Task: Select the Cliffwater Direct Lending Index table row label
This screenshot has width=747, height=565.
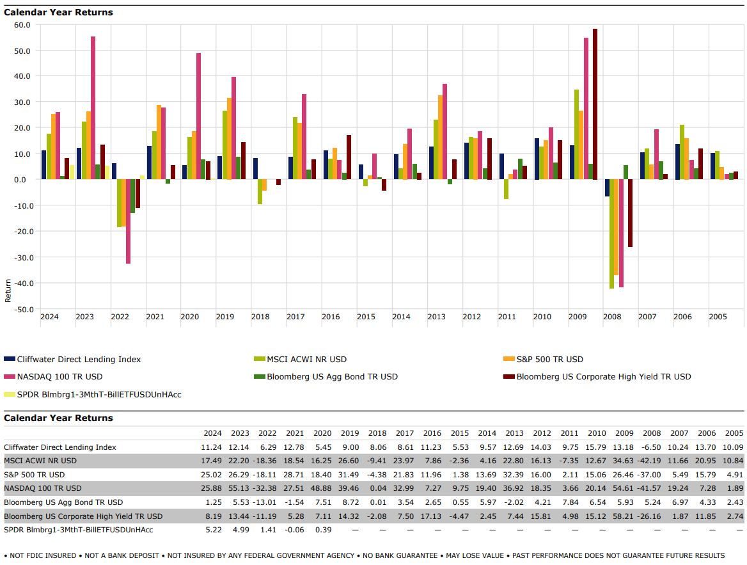Action: click(61, 447)
